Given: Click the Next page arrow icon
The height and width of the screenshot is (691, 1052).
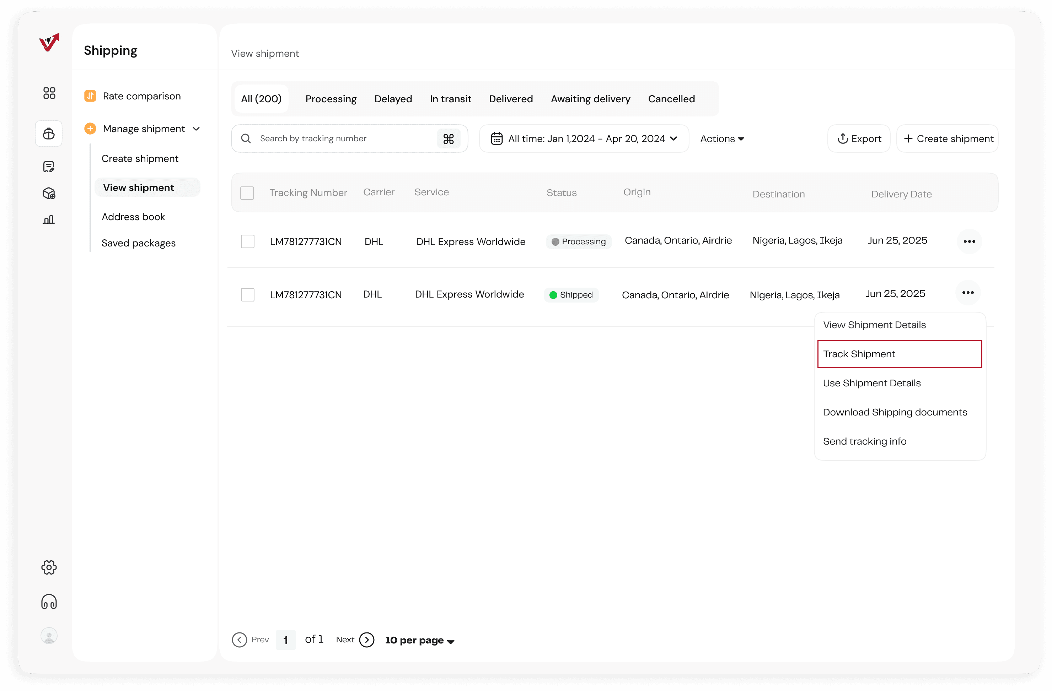Looking at the screenshot, I should [367, 640].
